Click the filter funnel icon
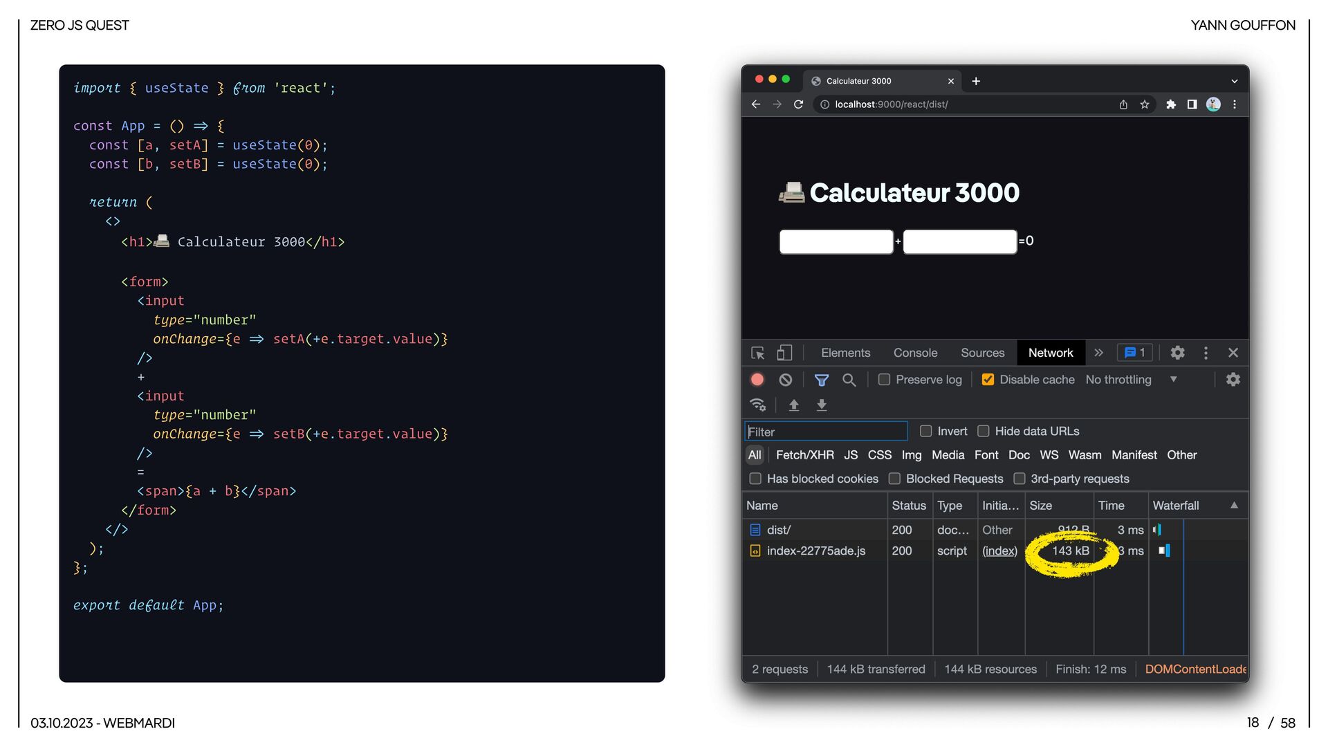1328x747 pixels. pyautogui.click(x=821, y=380)
